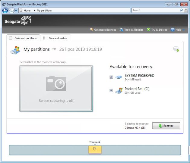Image resolution: width=190 pixels, height=163 pixels.
Task: Click the blue question mark Help icon
Action: pyautogui.click(x=173, y=30)
